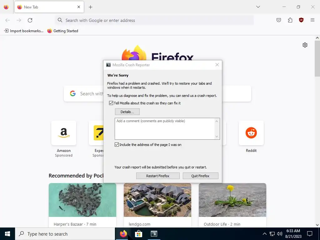Viewport: 320px width, 240px height.
Task: Close the New Tab tab
Action: 79,7
